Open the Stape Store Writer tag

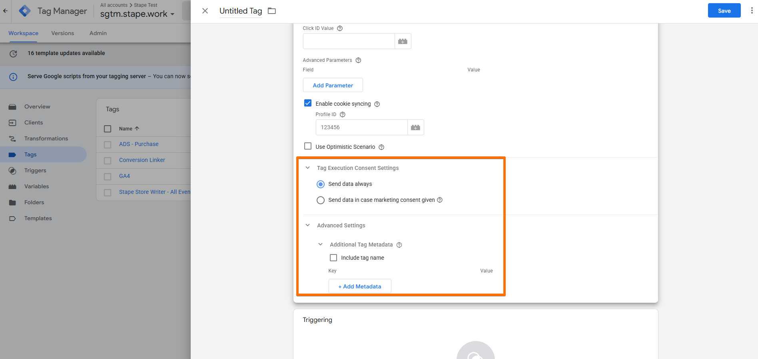tap(155, 192)
